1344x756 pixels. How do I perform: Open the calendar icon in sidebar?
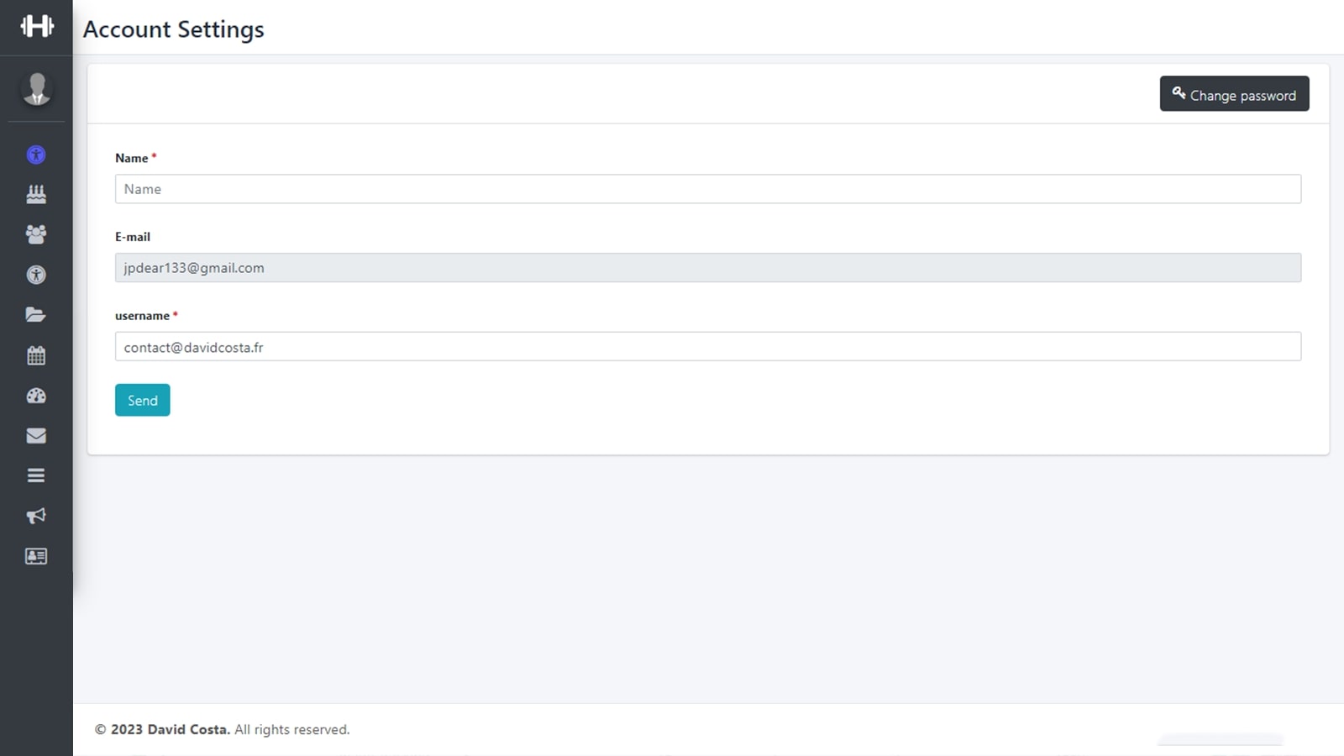coord(36,355)
